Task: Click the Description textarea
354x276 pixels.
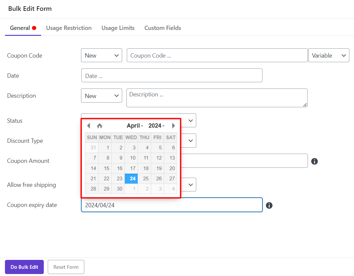Action: pyautogui.click(x=217, y=98)
